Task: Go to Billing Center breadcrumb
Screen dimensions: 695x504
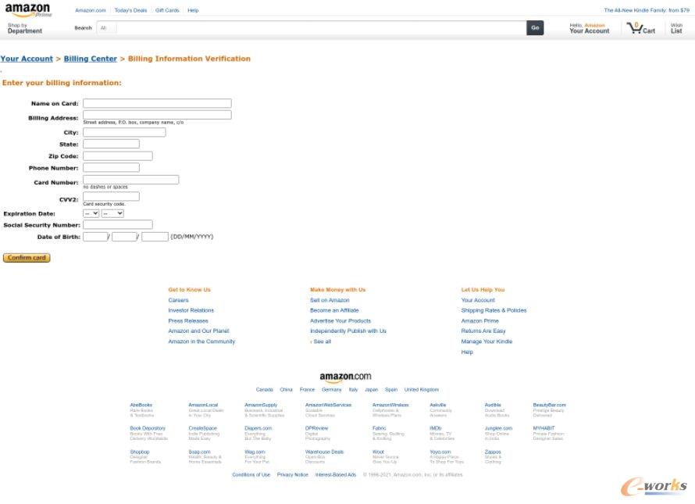Action: tap(91, 59)
